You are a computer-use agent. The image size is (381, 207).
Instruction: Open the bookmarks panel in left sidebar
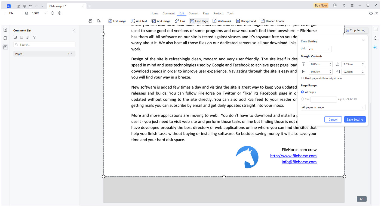click(5, 38)
